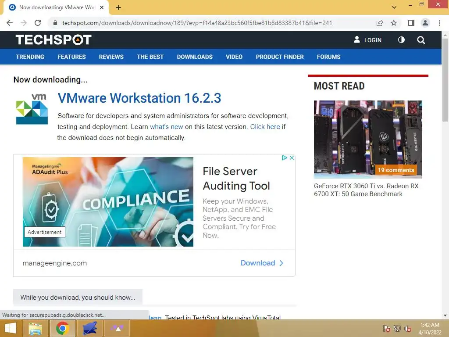449x337 pixels.
Task: Click the TechSpot logo
Action: pyautogui.click(x=53, y=40)
